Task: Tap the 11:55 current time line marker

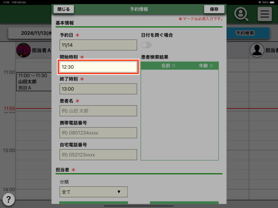Action: click(9, 109)
